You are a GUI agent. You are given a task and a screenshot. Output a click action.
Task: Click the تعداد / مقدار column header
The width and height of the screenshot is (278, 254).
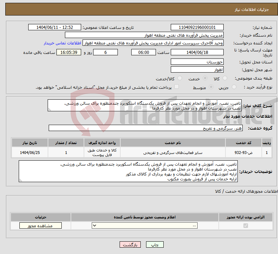(66, 143)
